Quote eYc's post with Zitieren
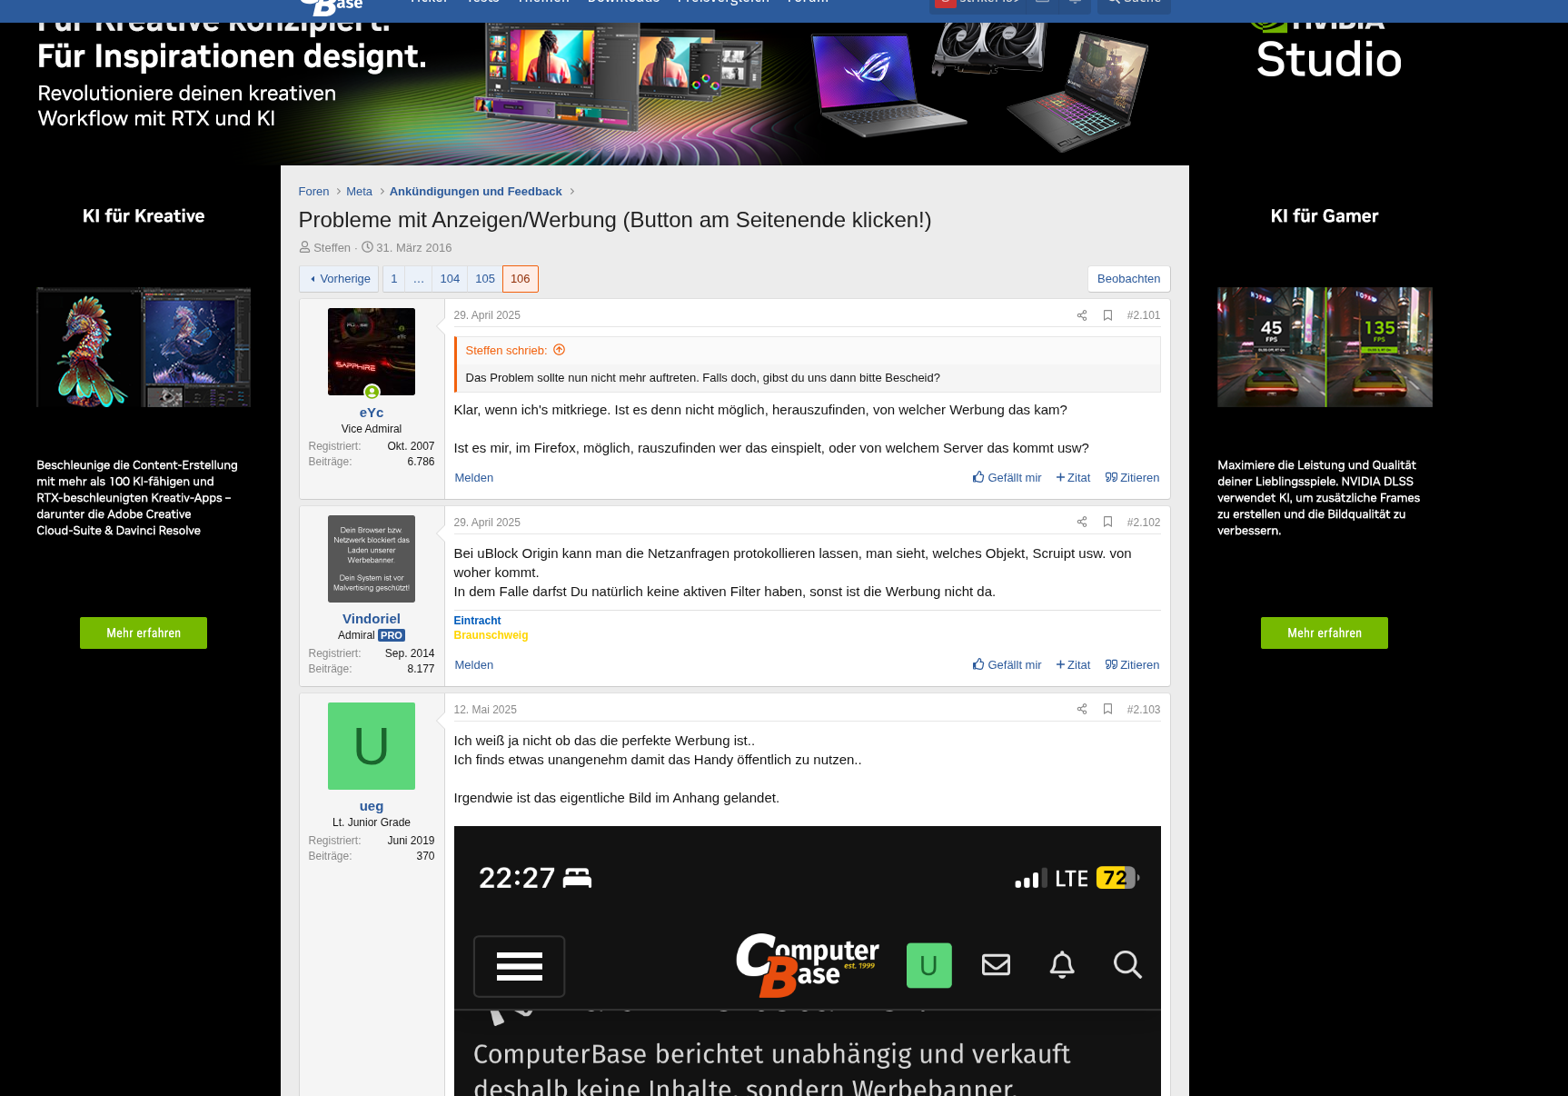 (x=1132, y=478)
